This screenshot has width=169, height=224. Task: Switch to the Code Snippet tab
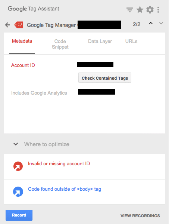tap(60, 44)
